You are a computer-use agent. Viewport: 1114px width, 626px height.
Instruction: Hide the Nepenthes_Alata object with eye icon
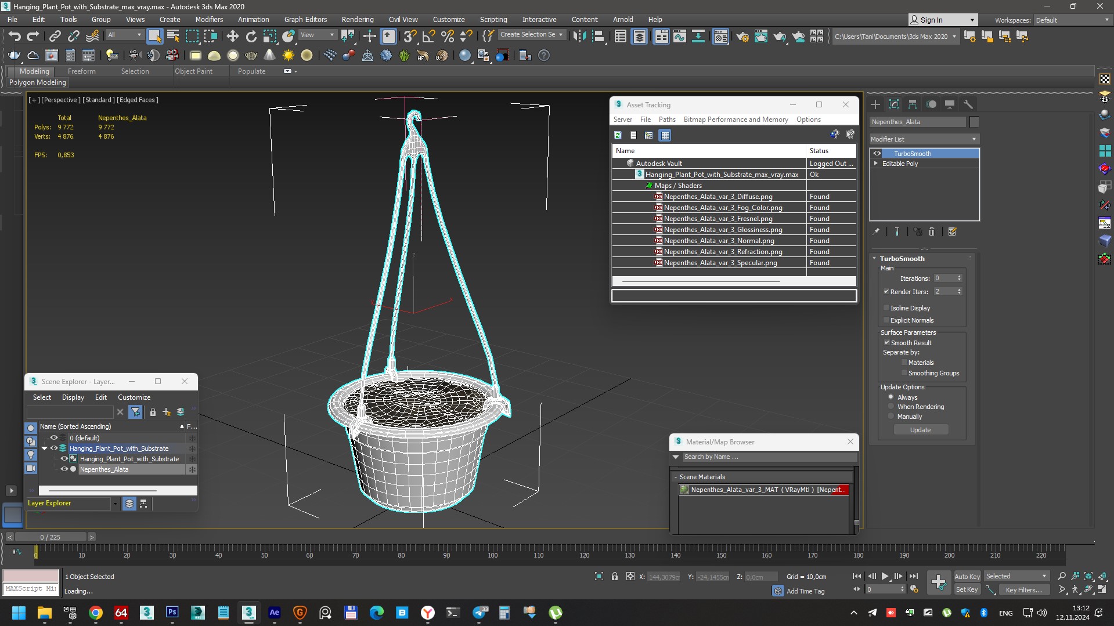(x=64, y=469)
